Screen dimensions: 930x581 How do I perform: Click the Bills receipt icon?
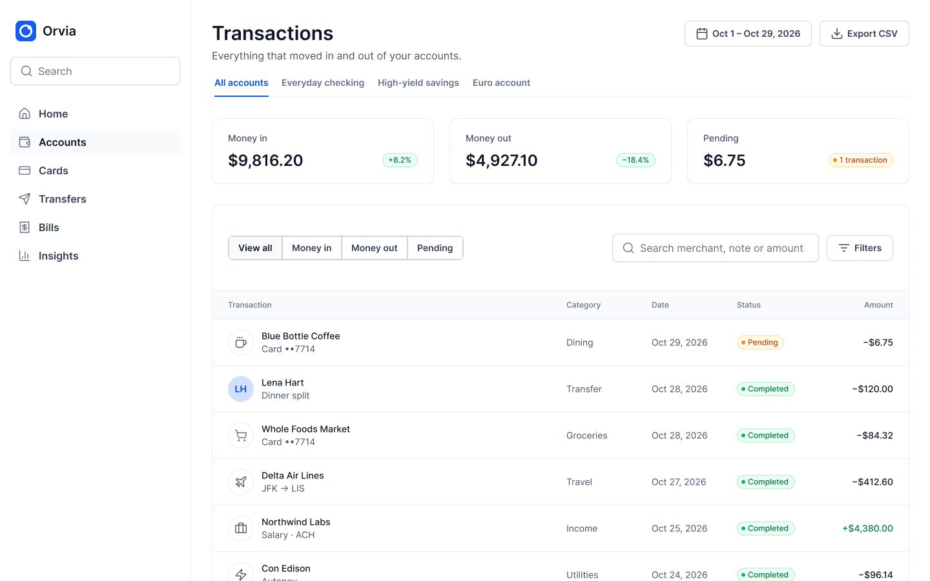pos(25,227)
